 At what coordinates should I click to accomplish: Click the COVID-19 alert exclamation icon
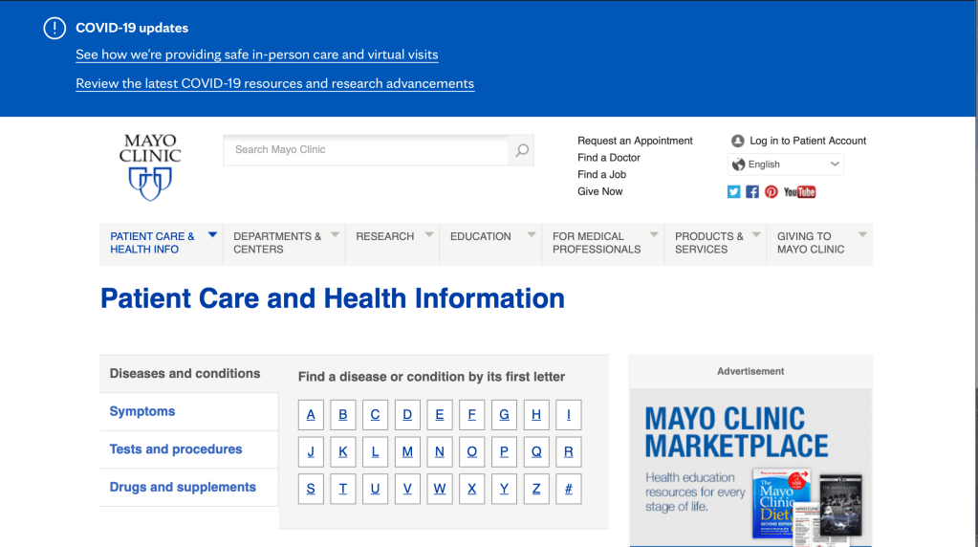tap(54, 28)
